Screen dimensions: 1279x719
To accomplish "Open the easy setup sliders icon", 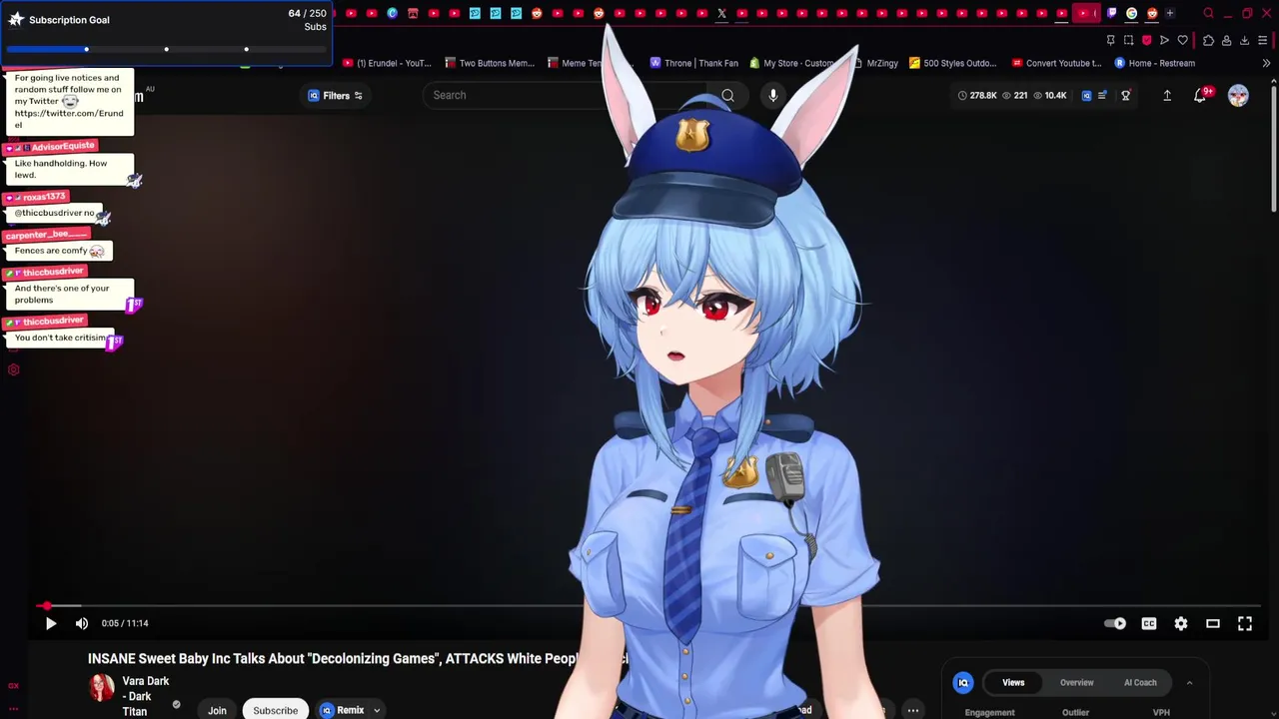I will pos(1263,40).
